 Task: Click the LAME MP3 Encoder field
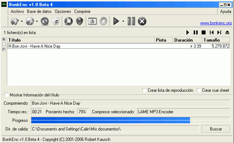(184, 112)
